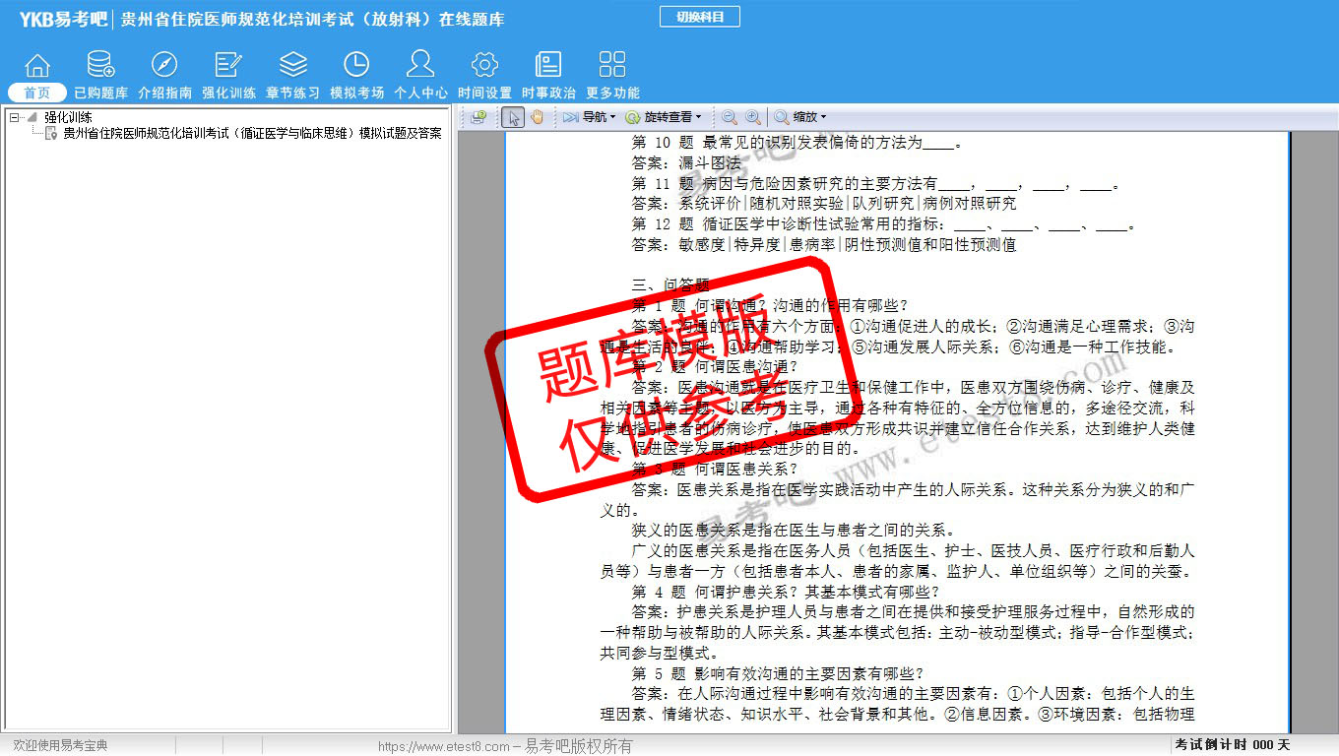
Task: Select the 循证医学与临床思维 mock exam tree item
Action: click(x=252, y=133)
